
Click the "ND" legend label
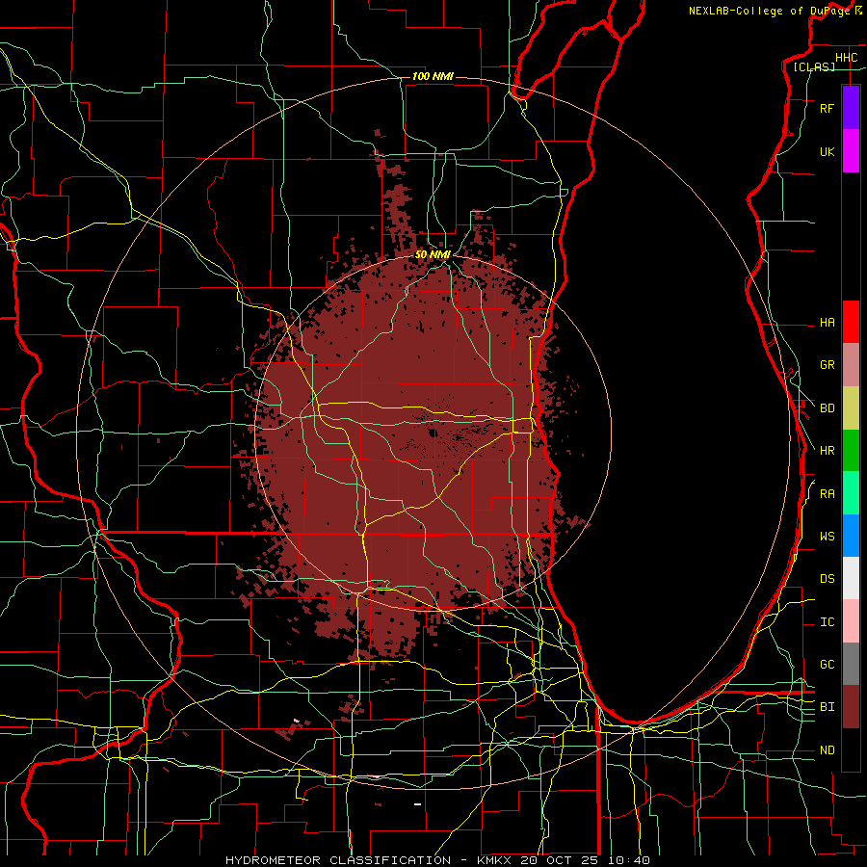click(x=827, y=750)
